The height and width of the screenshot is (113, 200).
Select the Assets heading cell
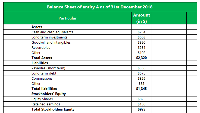tap(81, 27)
